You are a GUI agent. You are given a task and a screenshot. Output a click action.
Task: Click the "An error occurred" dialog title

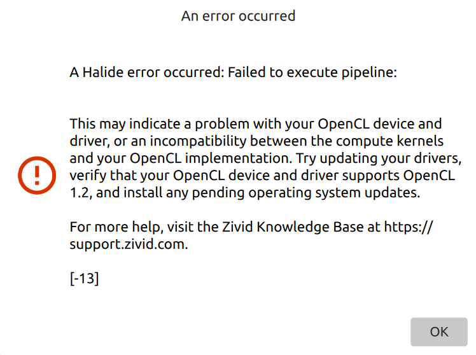tap(238, 16)
